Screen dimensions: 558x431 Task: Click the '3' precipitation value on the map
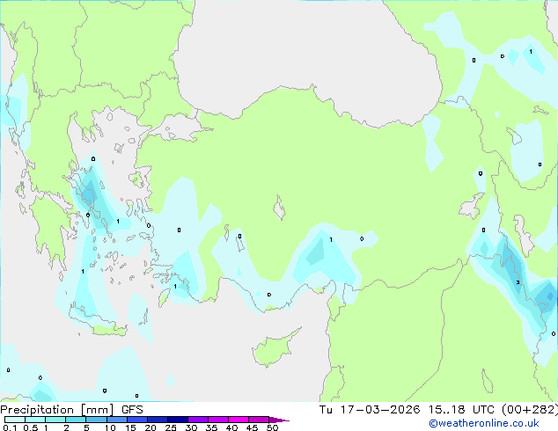518,282
